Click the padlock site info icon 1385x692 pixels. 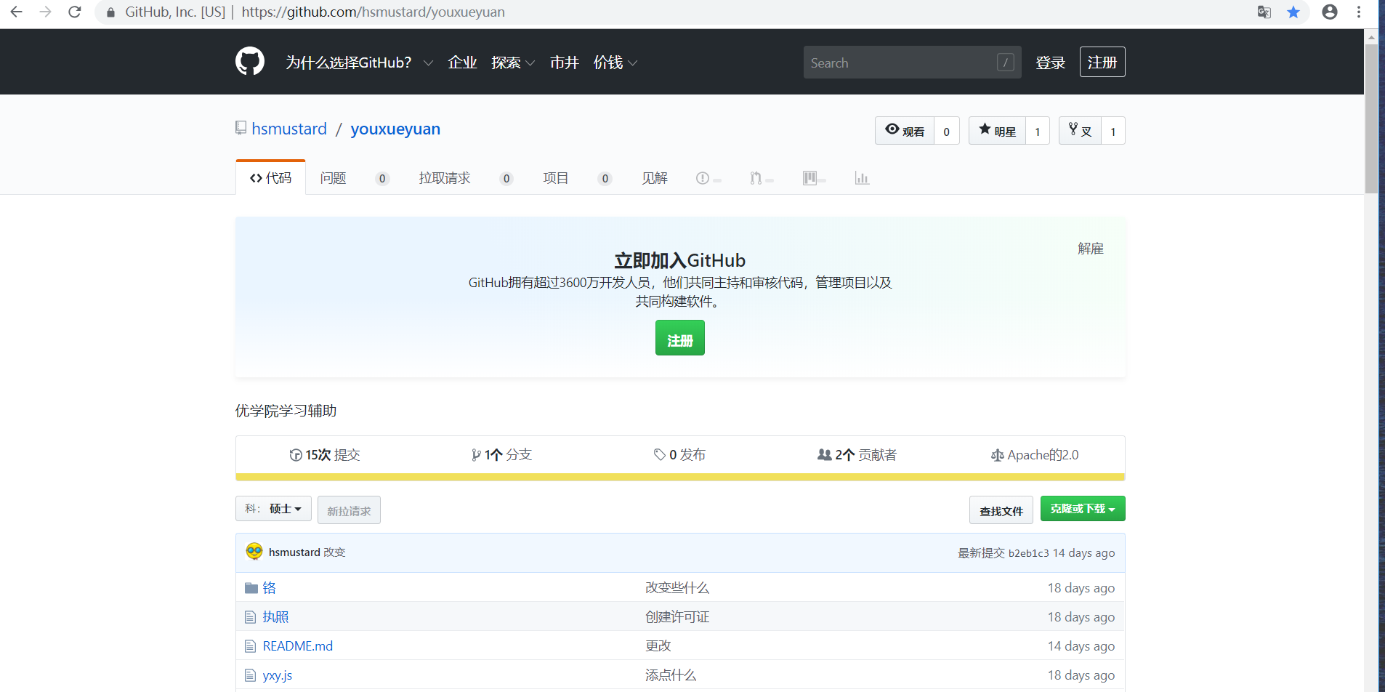(110, 12)
